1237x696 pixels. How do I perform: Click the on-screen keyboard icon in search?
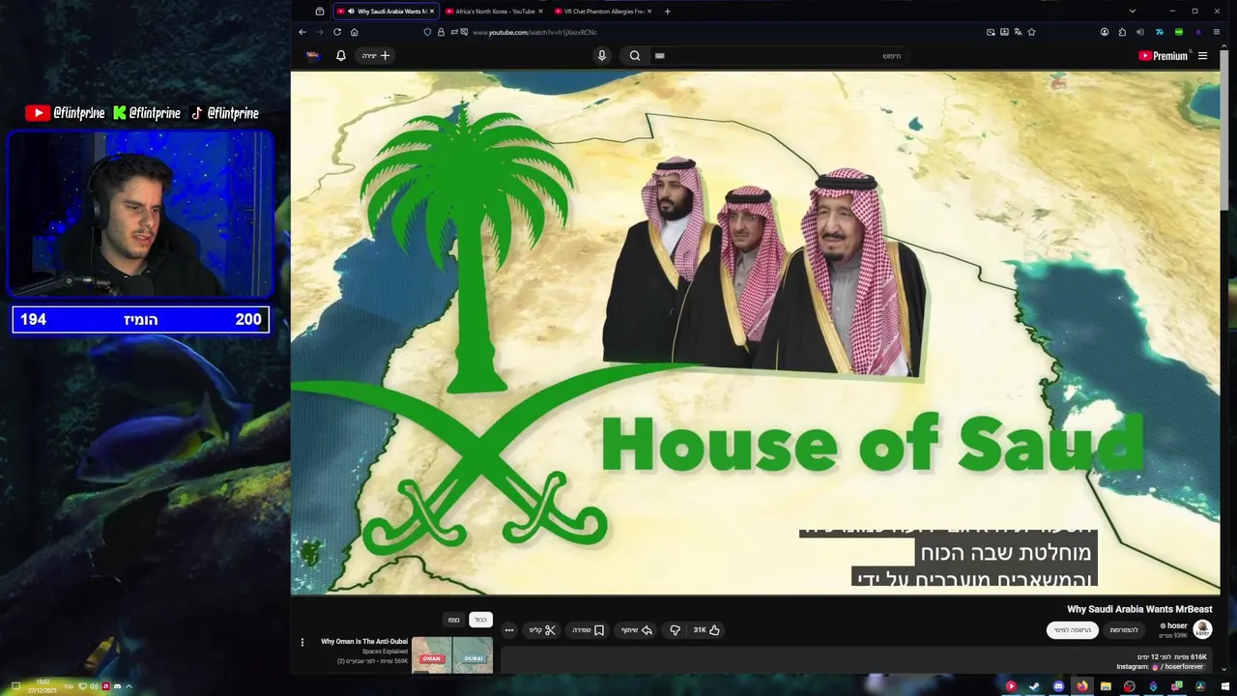pyautogui.click(x=660, y=55)
